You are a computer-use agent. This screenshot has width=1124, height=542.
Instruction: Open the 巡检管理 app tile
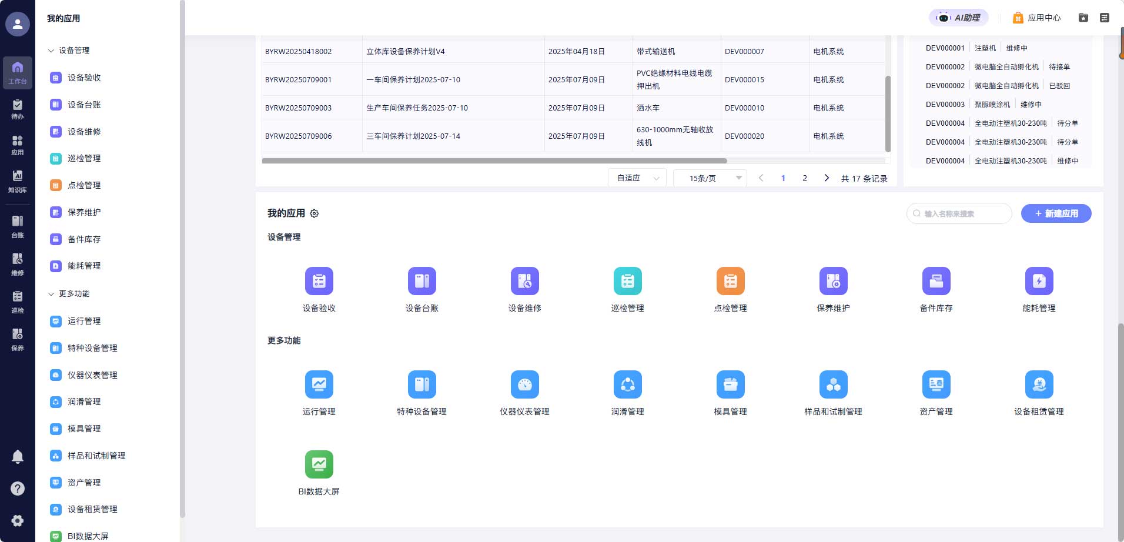click(x=627, y=282)
